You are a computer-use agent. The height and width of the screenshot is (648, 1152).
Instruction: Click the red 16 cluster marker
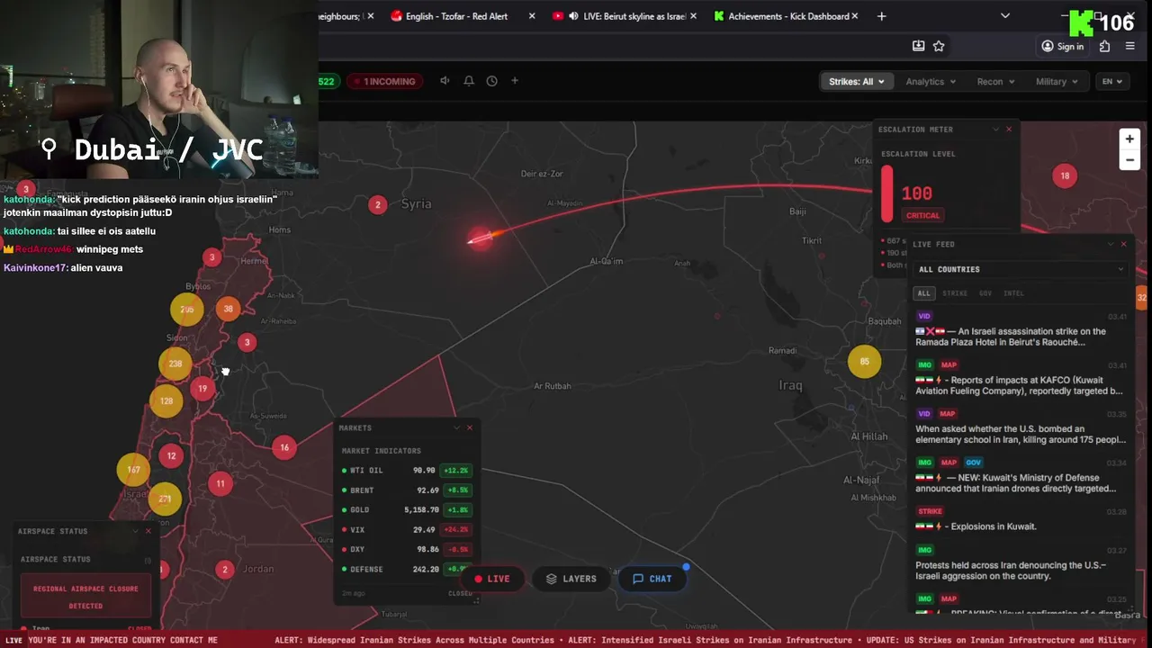click(x=284, y=447)
